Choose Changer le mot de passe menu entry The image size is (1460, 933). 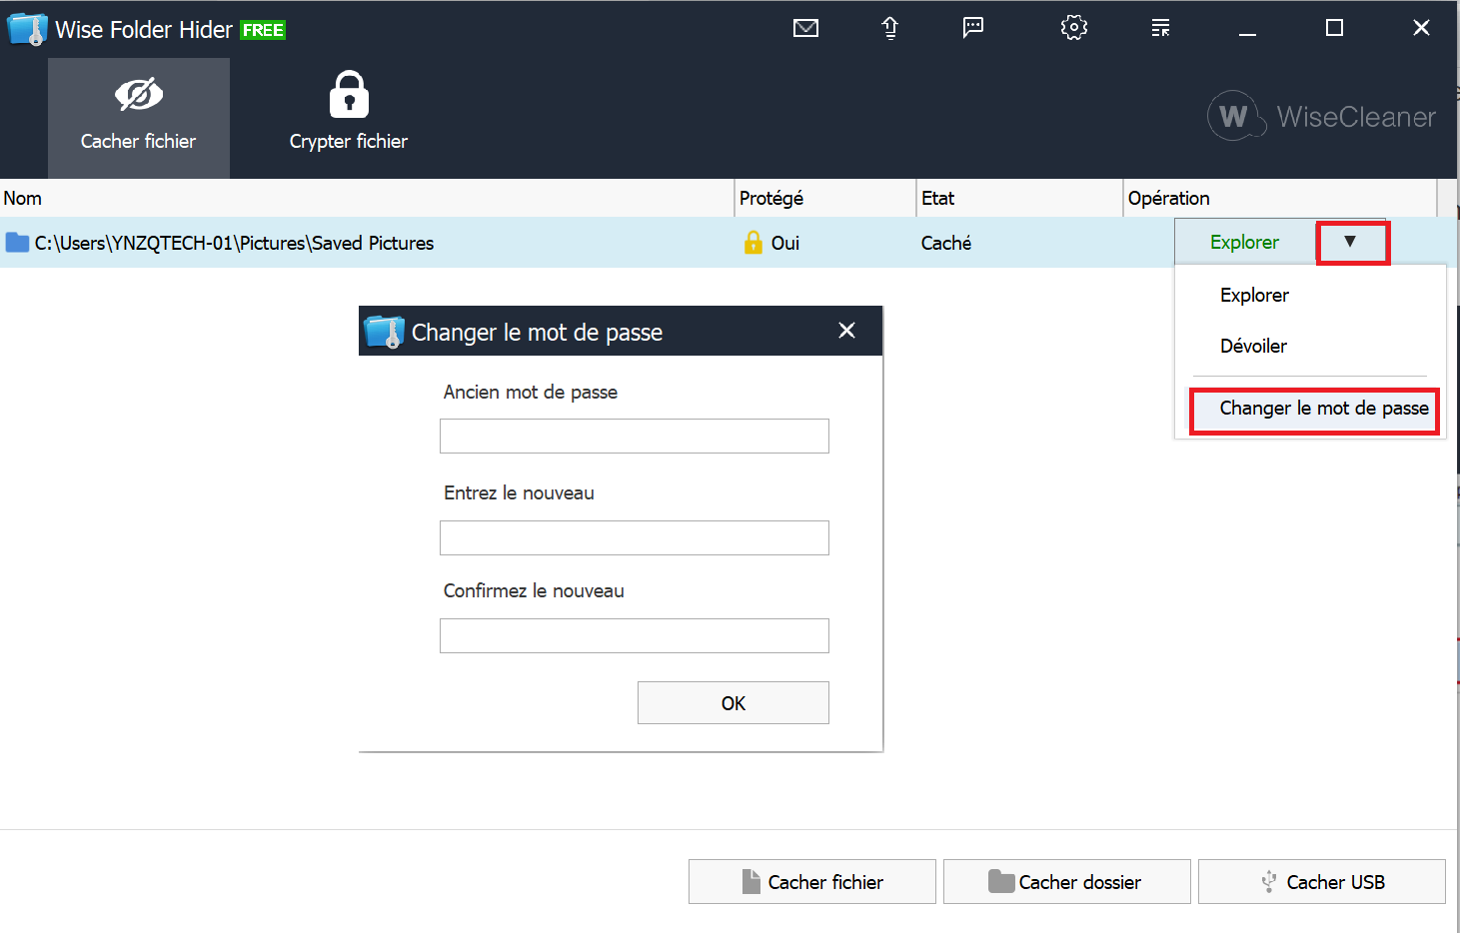[1314, 410]
